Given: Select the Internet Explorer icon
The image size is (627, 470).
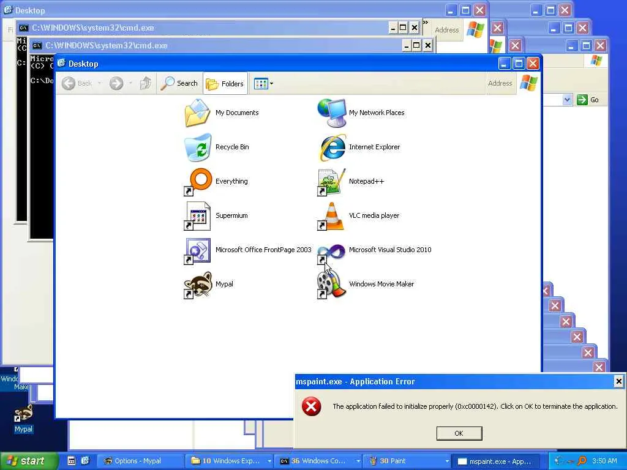Looking at the screenshot, I should (x=331, y=147).
